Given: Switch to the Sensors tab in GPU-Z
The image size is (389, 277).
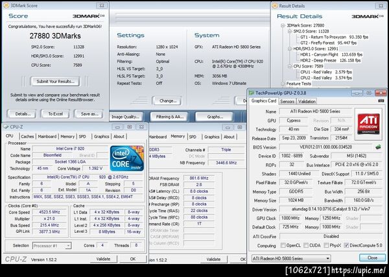Looking at the screenshot, I should click(287, 101).
